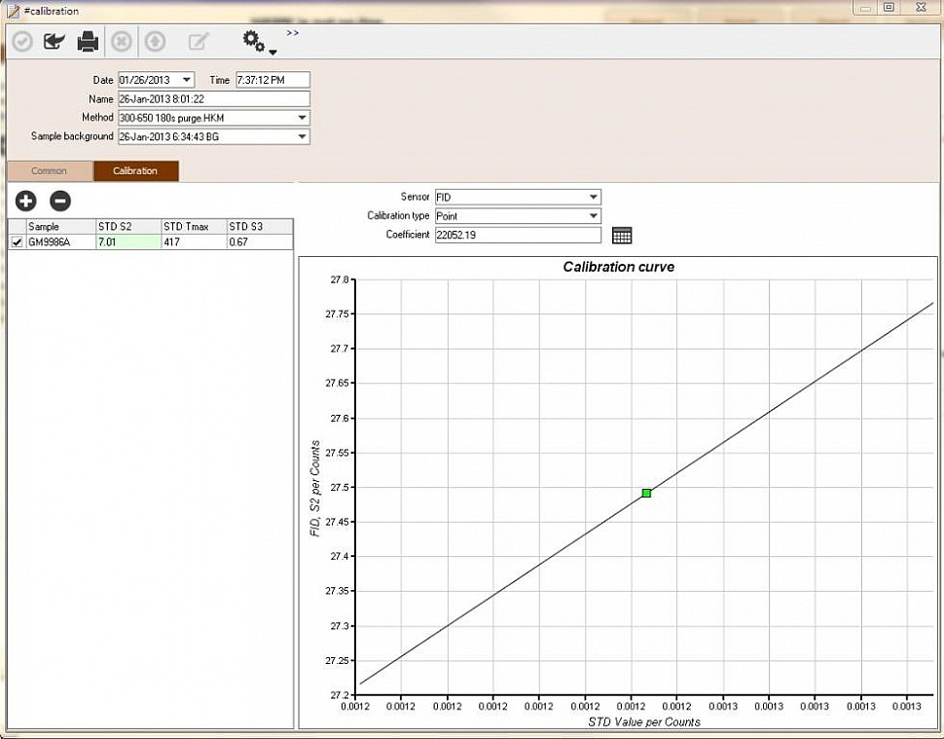Viewport: 944px width, 739px height.
Task: Click the Time input field
Action: click(x=272, y=80)
